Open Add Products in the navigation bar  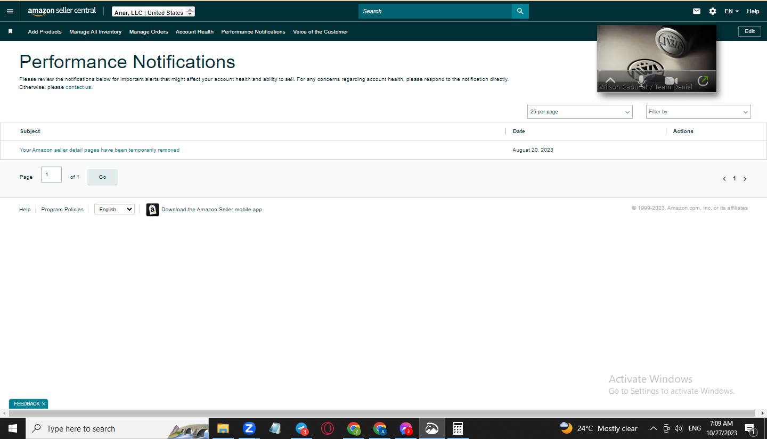pos(45,32)
